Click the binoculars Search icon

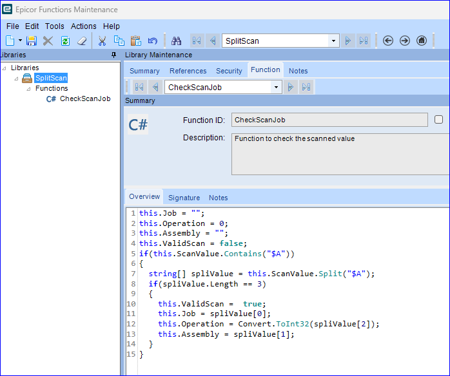pyautogui.click(x=176, y=41)
